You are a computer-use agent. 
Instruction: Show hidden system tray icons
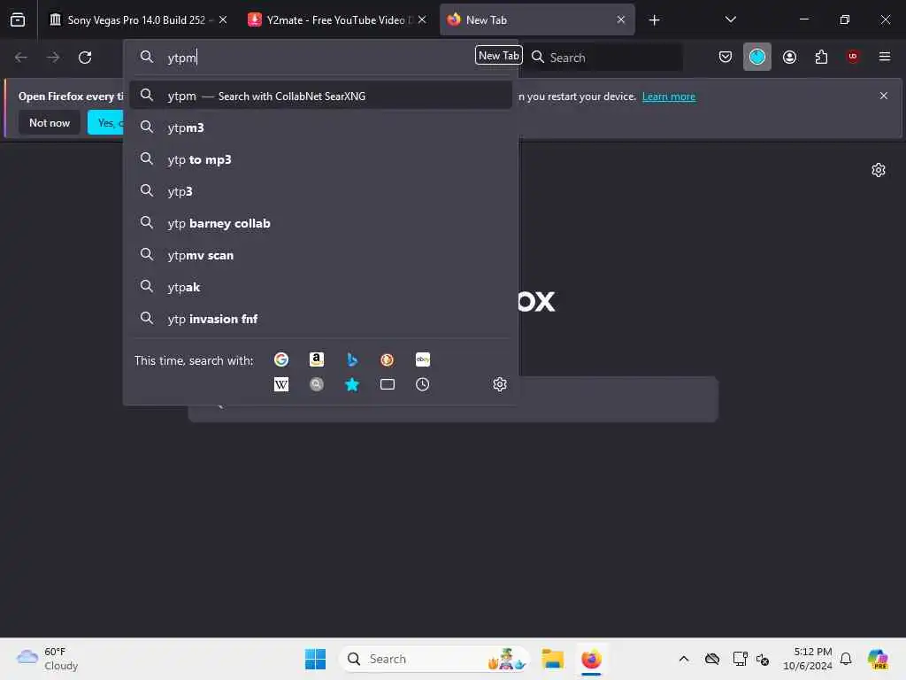684,659
